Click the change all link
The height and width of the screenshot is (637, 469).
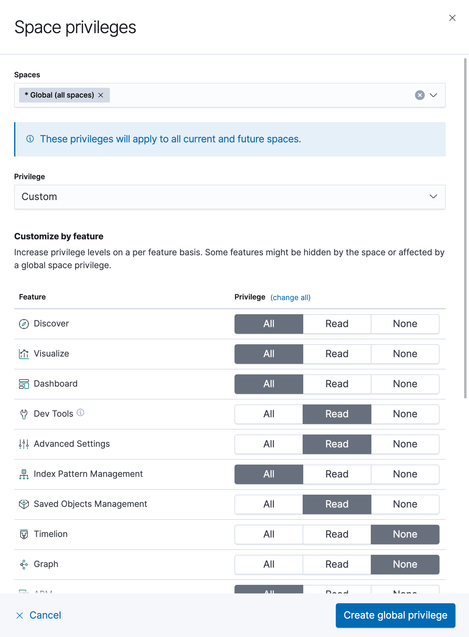(290, 297)
